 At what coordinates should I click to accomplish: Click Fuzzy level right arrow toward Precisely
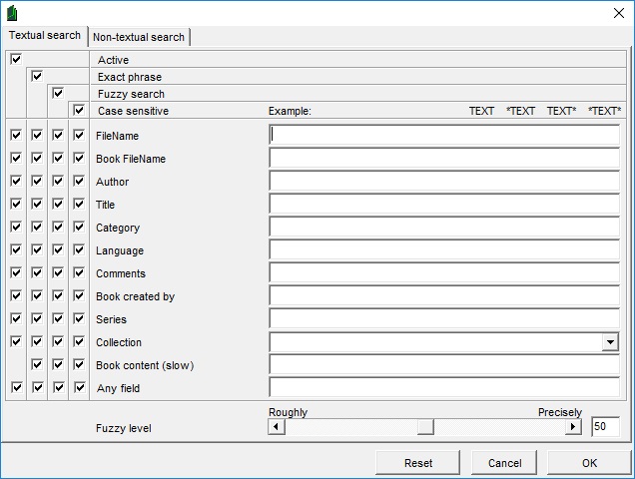(573, 427)
